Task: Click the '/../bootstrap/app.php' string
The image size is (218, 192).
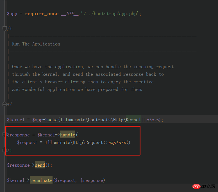Action: (x=110, y=14)
